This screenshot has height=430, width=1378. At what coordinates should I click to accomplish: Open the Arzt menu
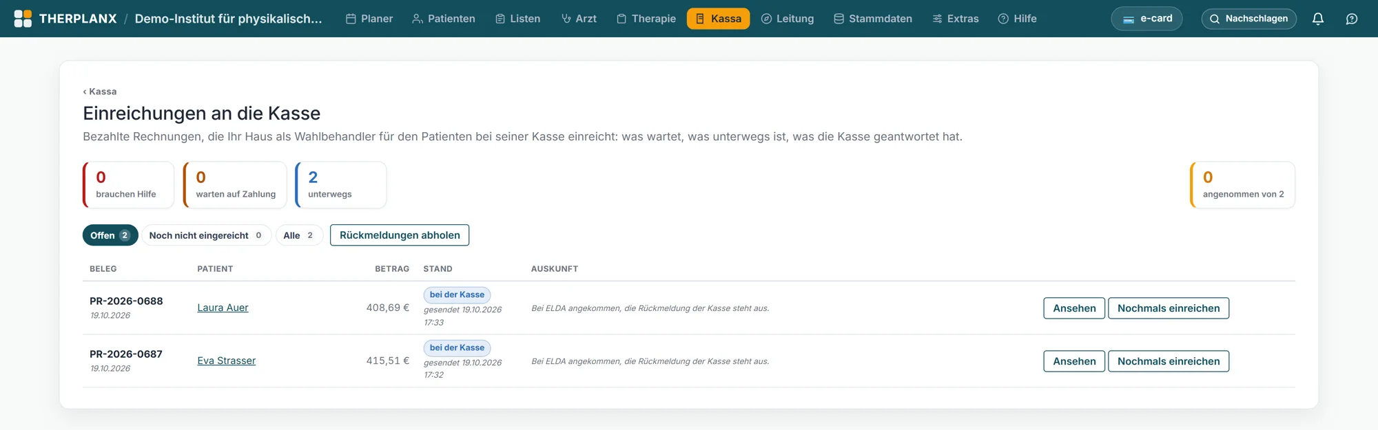point(579,19)
